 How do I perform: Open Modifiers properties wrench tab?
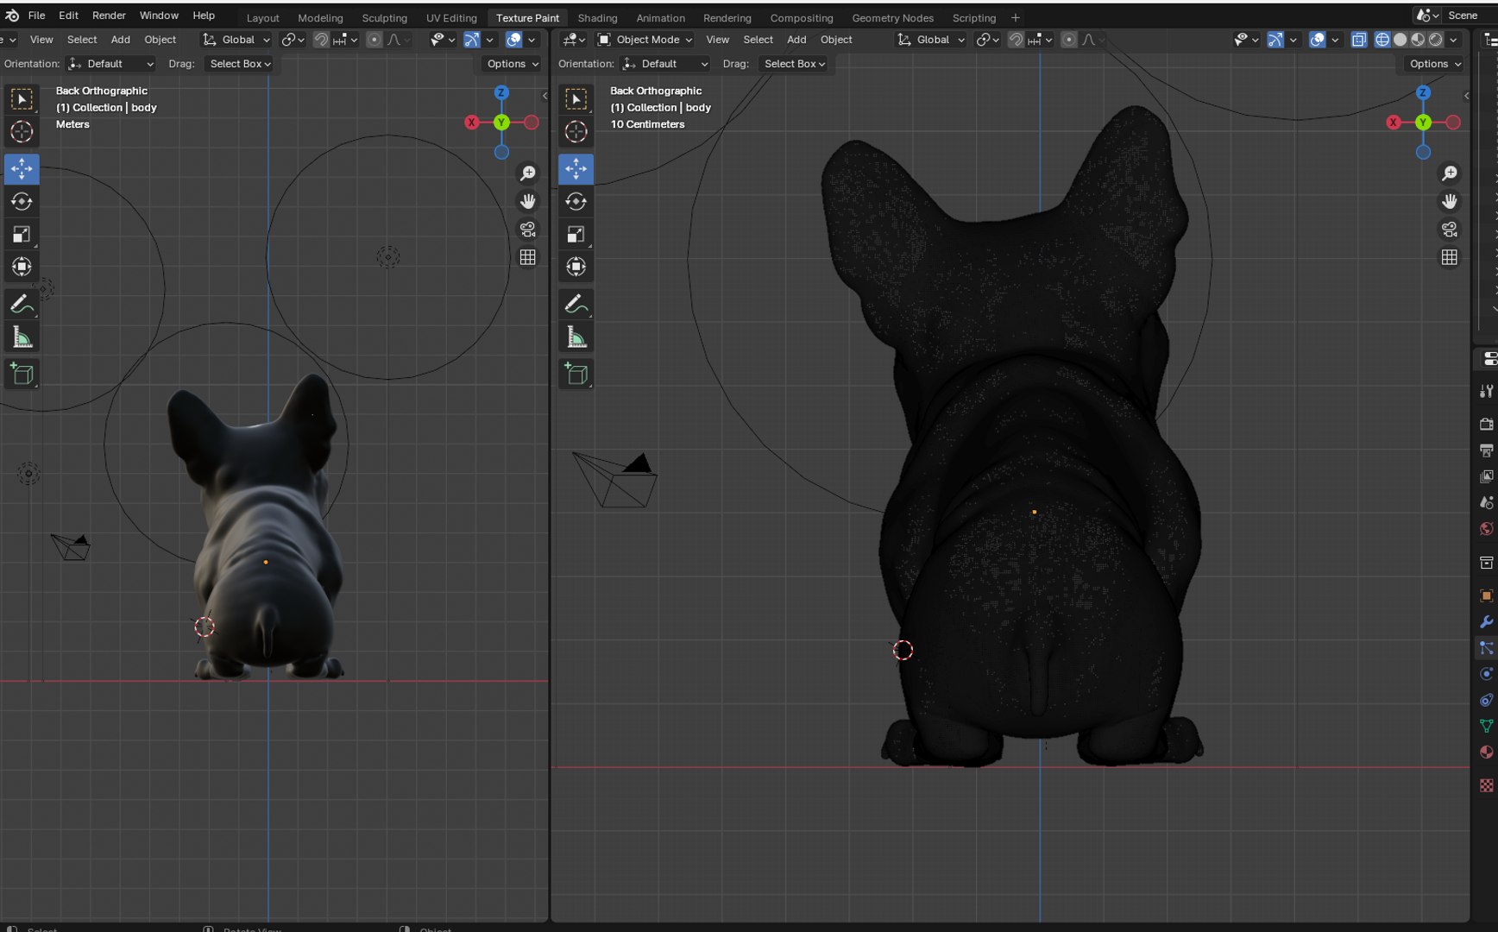pos(1486,622)
